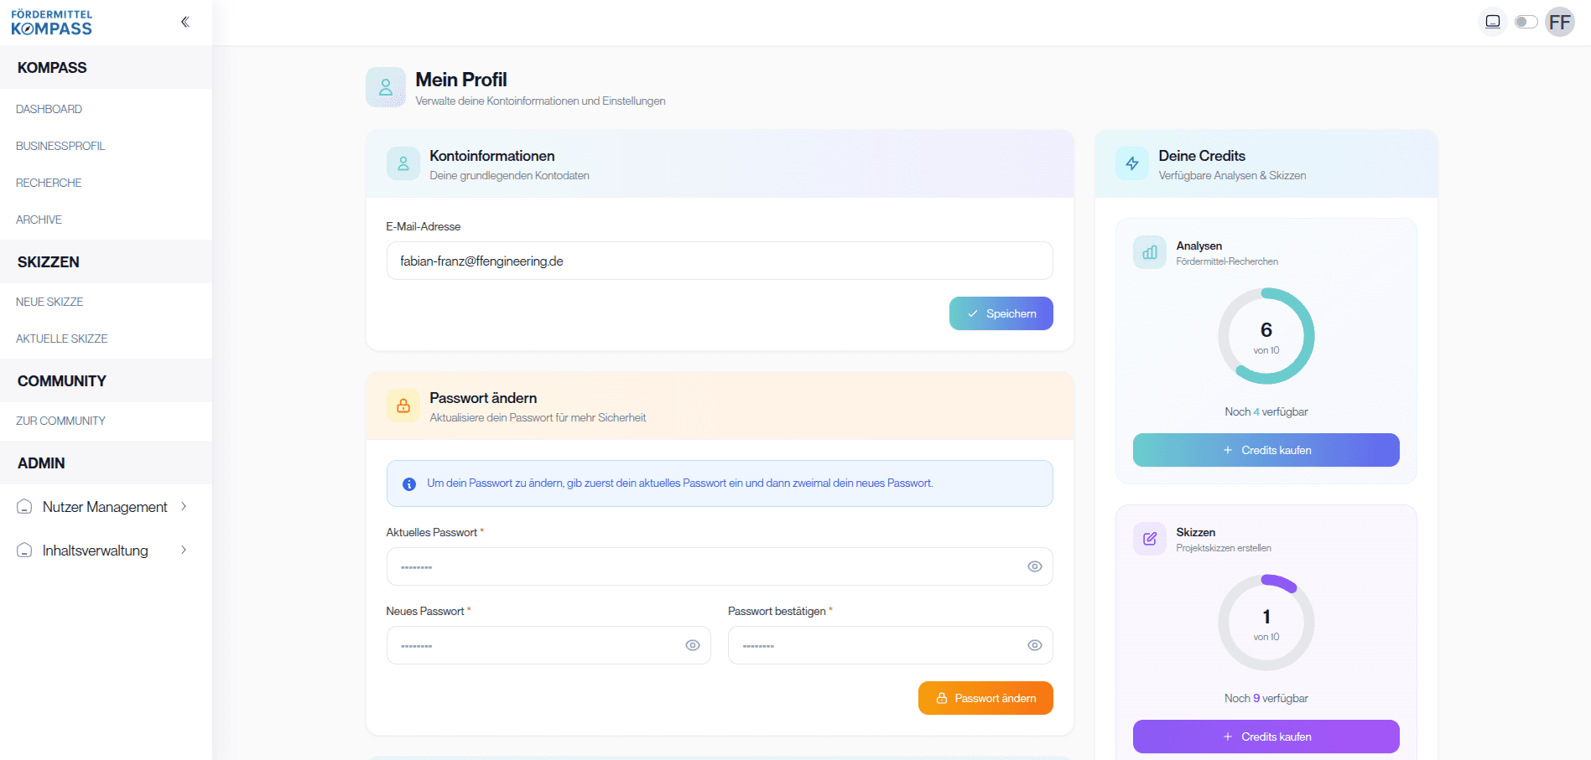Reveal the Neues Passwort with eye icon
This screenshot has width=1591, height=760.
click(x=692, y=645)
